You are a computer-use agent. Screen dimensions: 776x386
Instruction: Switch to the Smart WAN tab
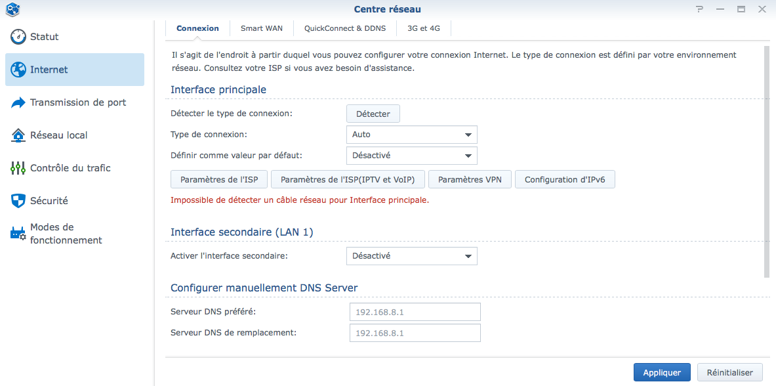pos(262,28)
